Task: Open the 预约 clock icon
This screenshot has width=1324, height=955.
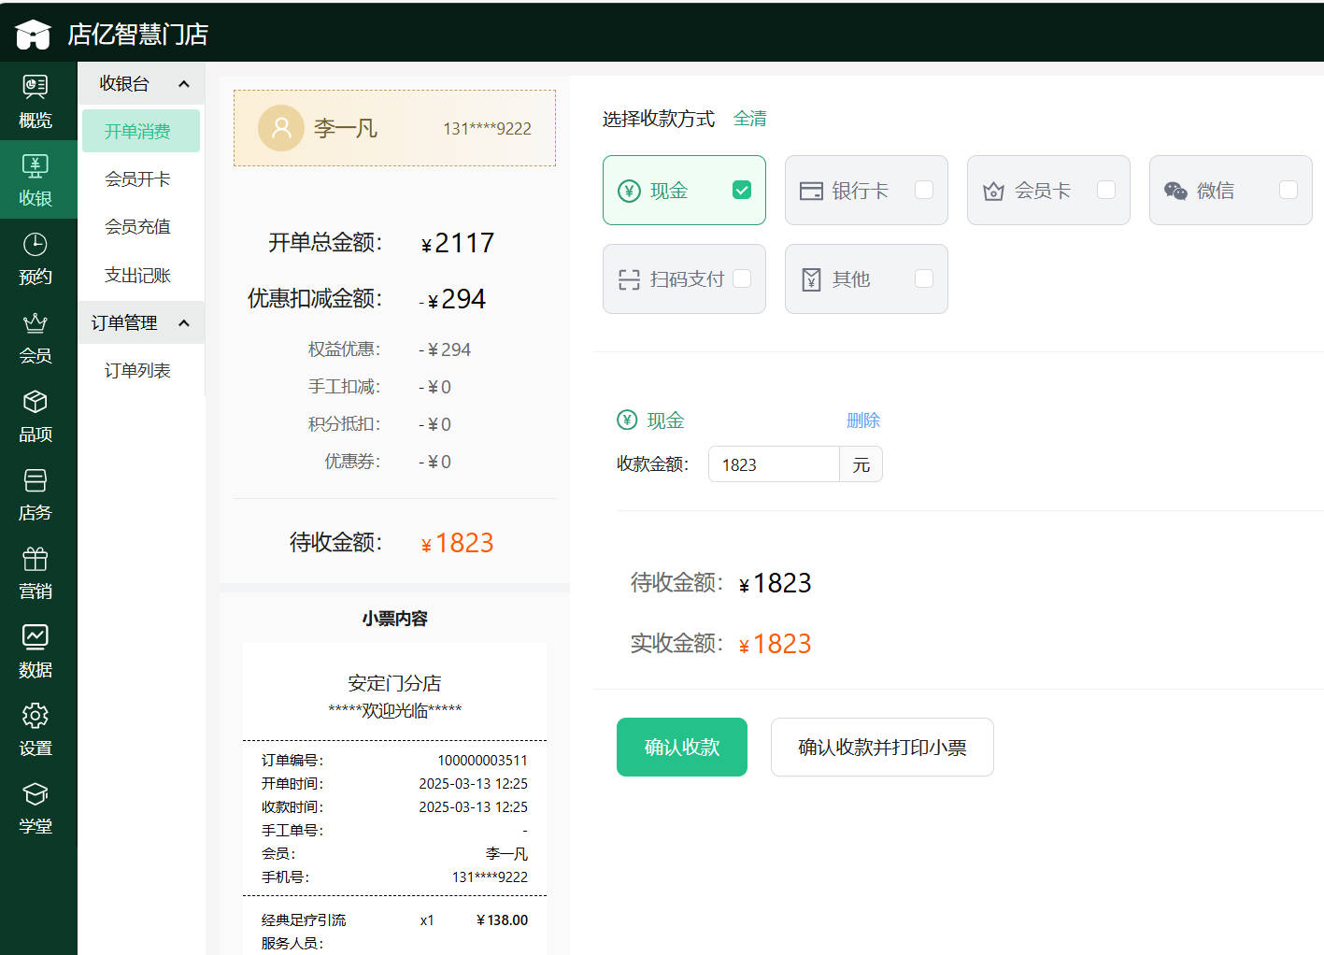Action: [36, 244]
